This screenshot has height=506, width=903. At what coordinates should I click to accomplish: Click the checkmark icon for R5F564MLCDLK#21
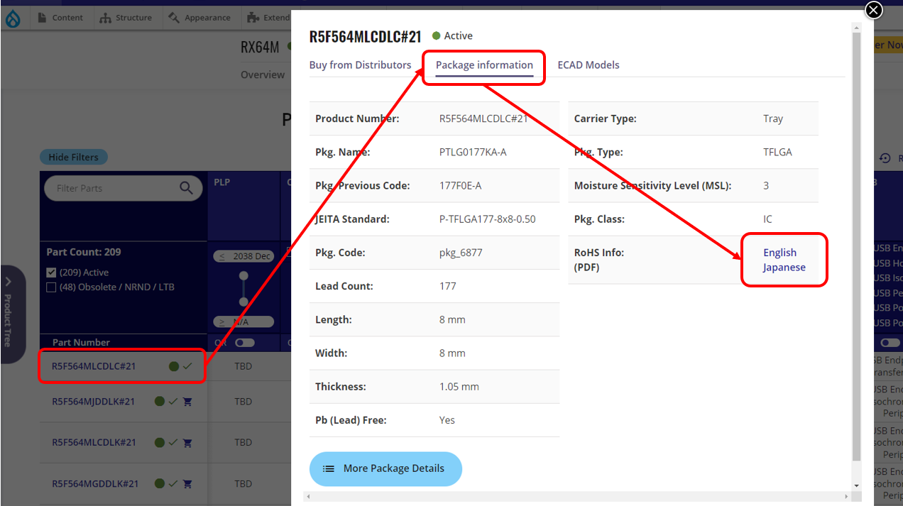[173, 443]
